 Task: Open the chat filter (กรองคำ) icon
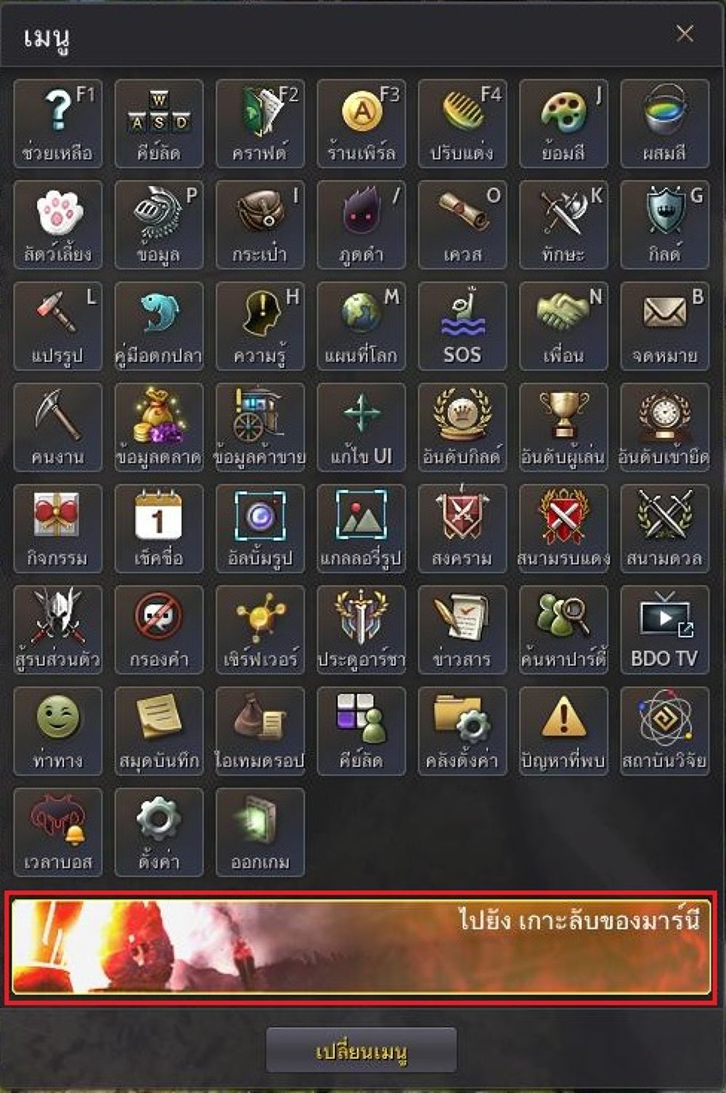coord(158,630)
